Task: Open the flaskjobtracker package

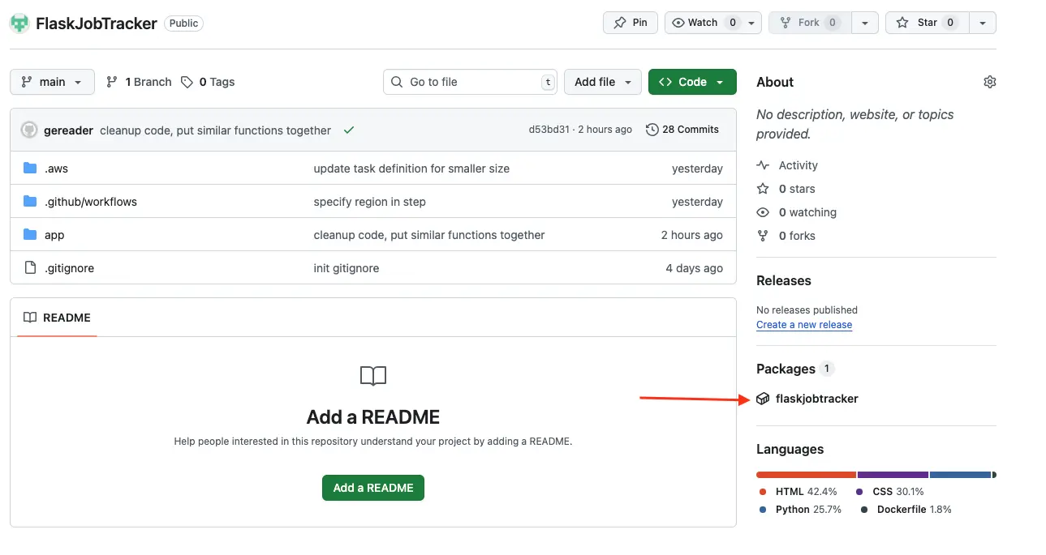Action: [816, 399]
